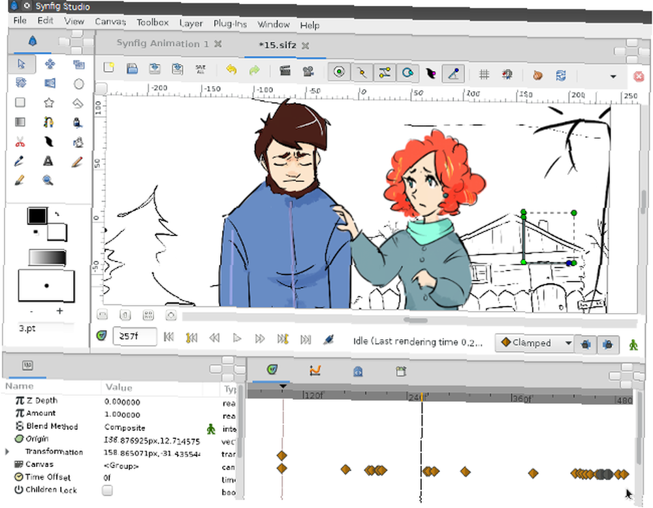Click the current frame field showing 257f
The height and width of the screenshot is (508, 653).
coord(135,336)
